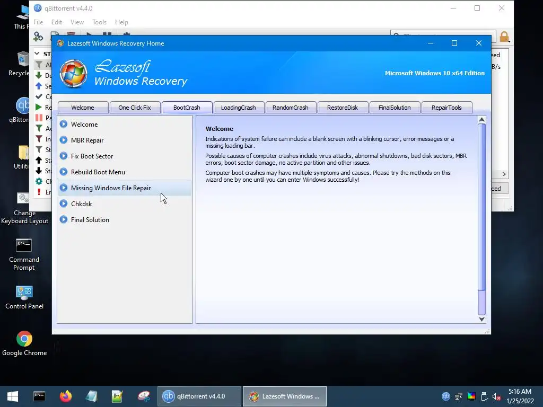Open the RepairTools tab
543x407 pixels.
click(x=446, y=108)
